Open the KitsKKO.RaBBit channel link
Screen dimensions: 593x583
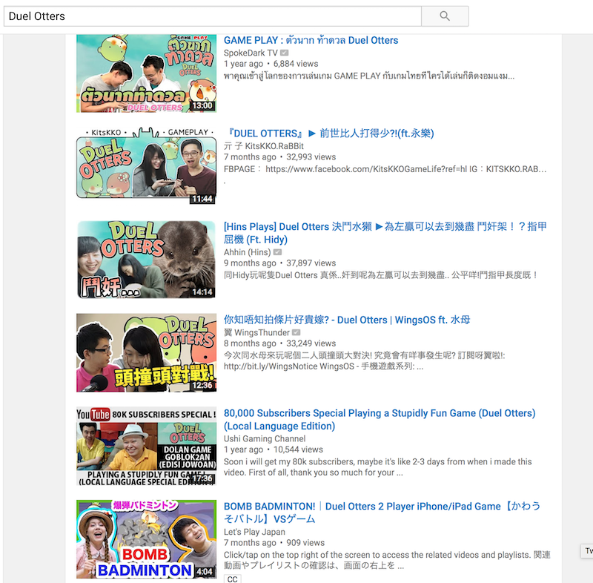point(264,145)
